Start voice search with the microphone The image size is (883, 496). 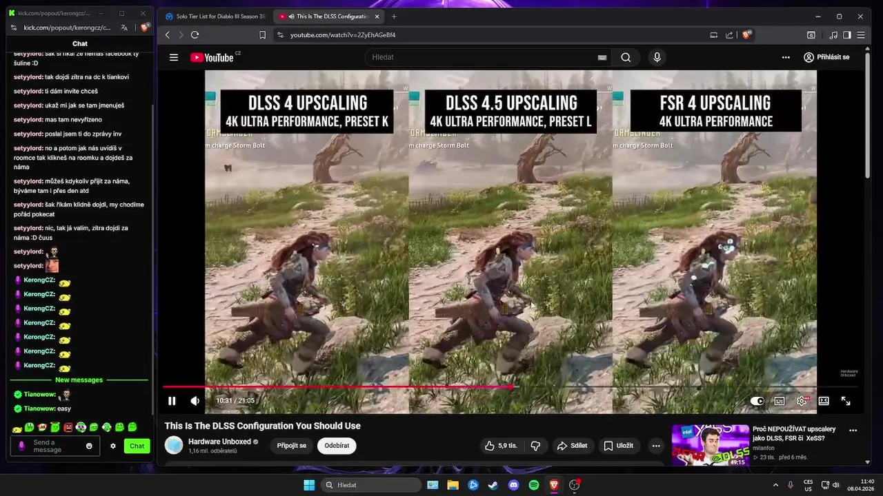[x=657, y=57]
